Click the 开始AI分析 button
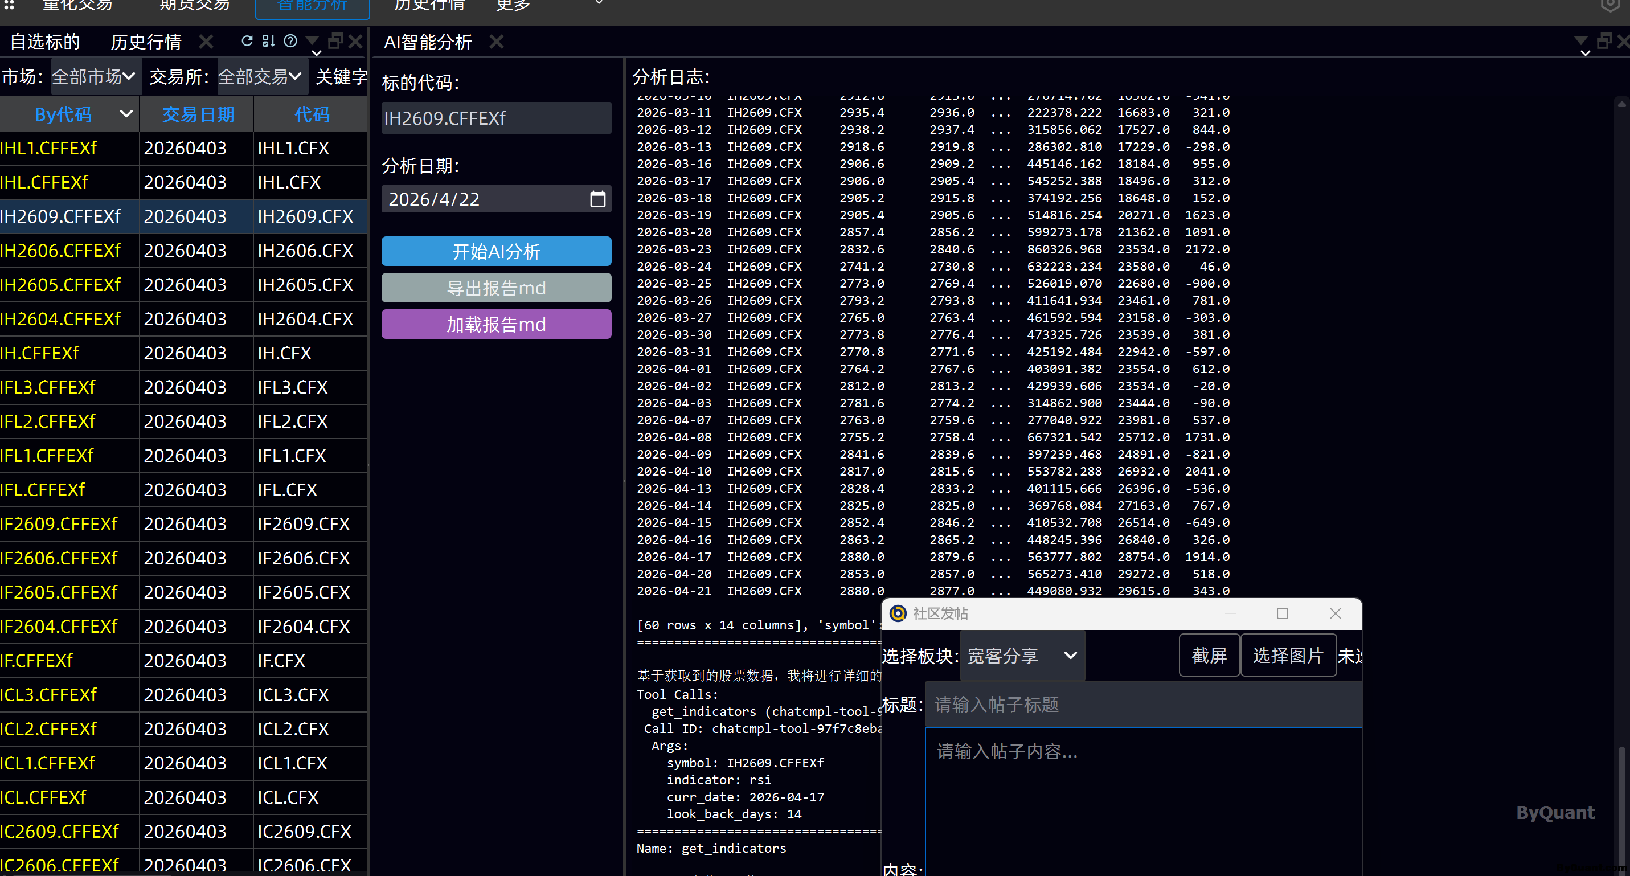 [x=496, y=252]
